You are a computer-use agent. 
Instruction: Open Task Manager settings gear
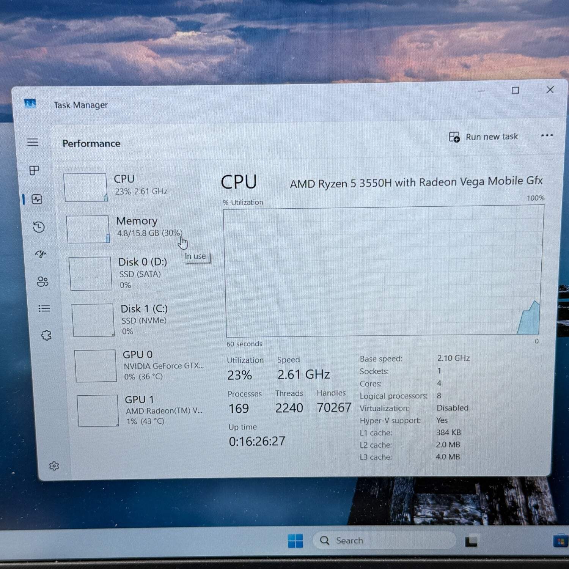tap(54, 466)
